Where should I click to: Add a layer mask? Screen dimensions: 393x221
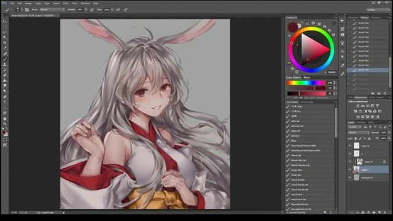coord(363,212)
